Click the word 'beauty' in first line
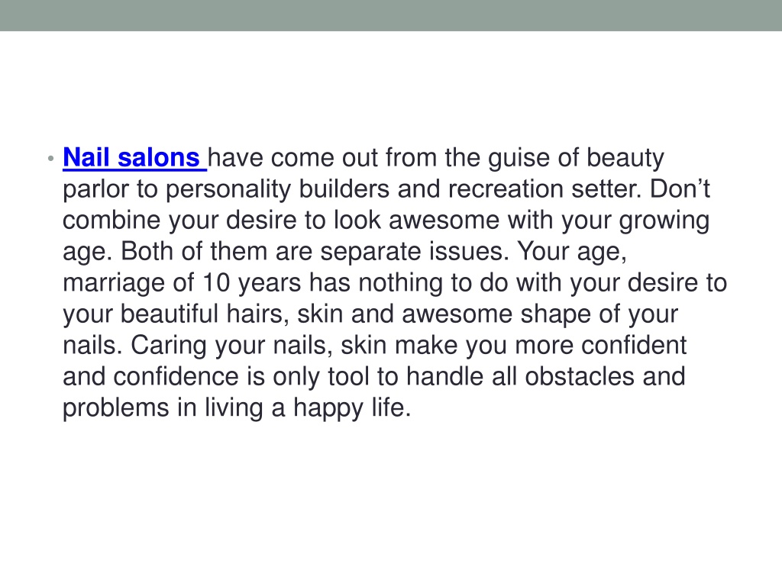The width and height of the screenshot is (782, 586). 625,159
